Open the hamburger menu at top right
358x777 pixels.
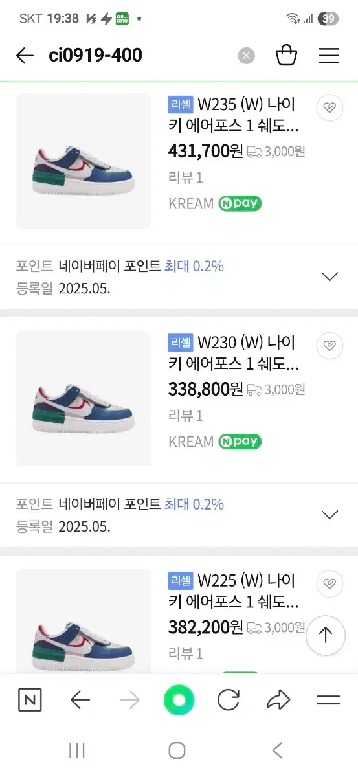click(x=329, y=56)
